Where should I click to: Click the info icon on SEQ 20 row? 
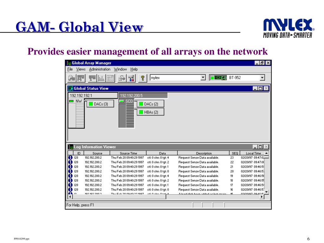(71, 171)
